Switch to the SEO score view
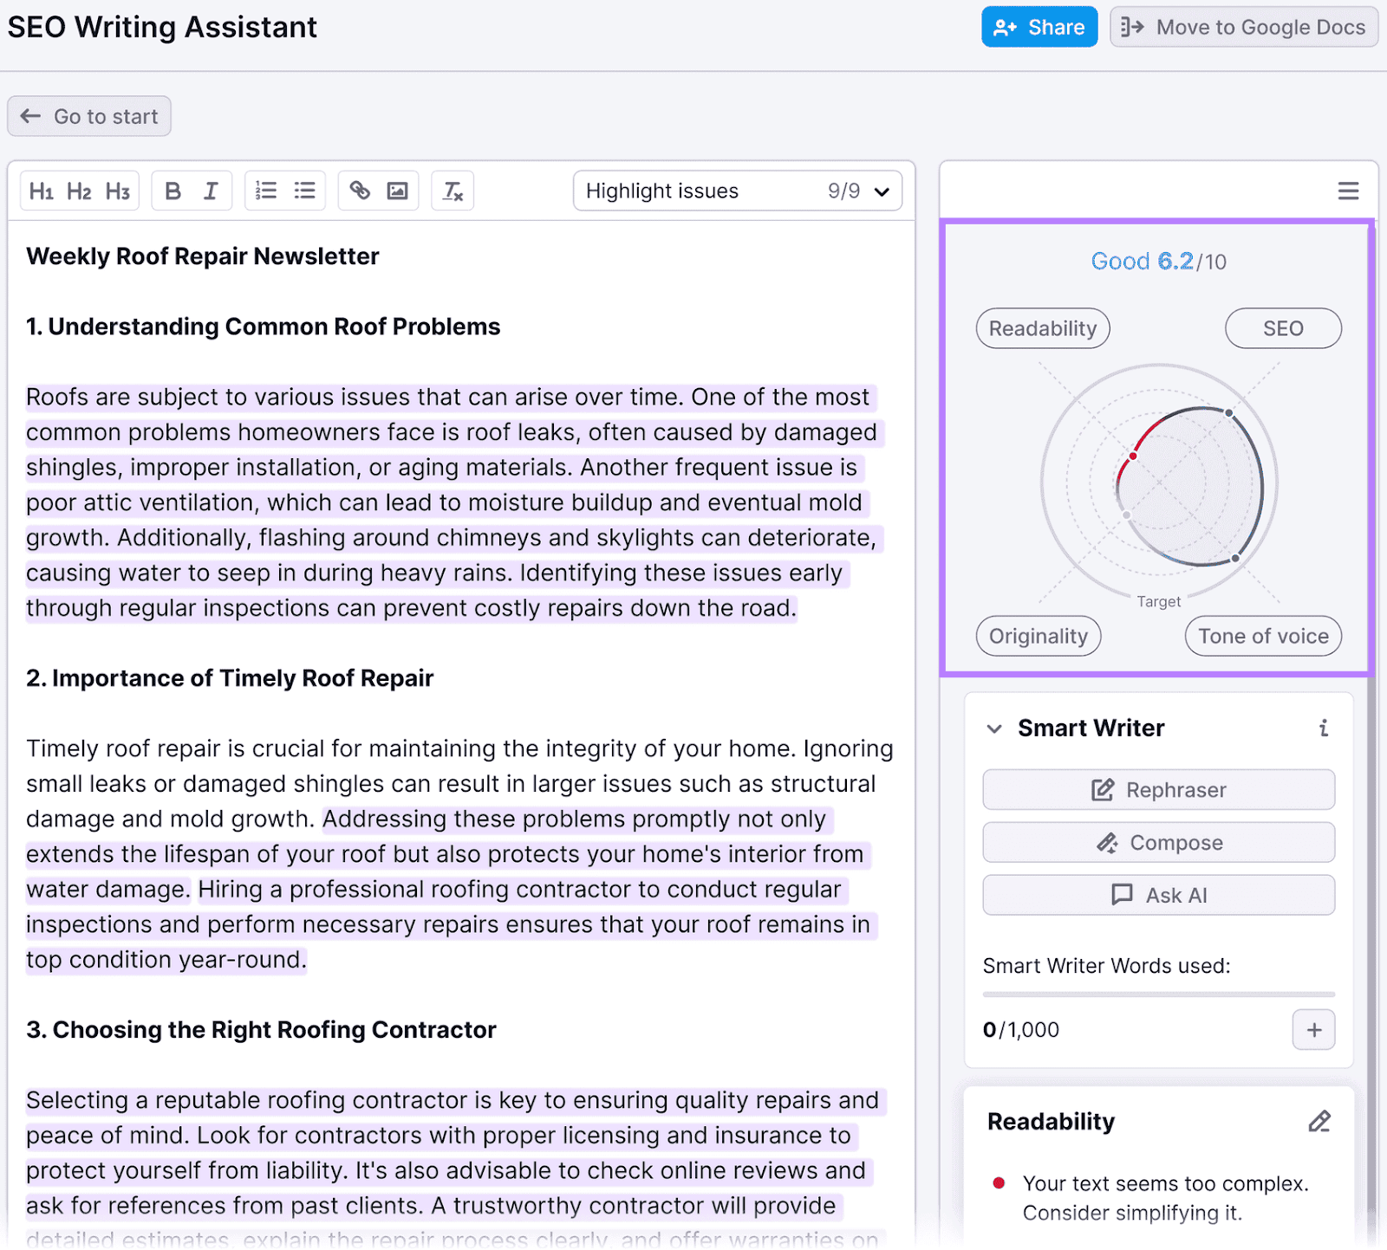Viewport: 1387px width, 1250px height. tap(1283, 327)
